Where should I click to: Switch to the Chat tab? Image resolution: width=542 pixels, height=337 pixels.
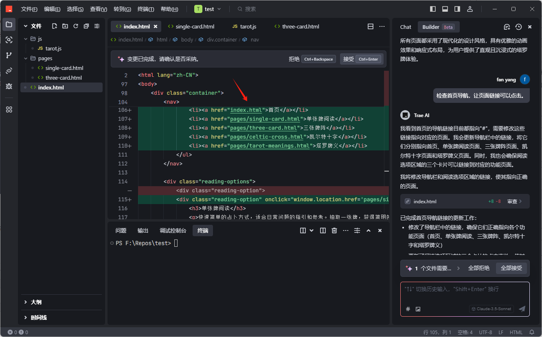pyautogui.click(x=406, y=27)
